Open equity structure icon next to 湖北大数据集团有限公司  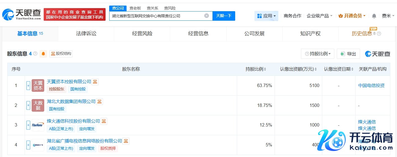99,102
